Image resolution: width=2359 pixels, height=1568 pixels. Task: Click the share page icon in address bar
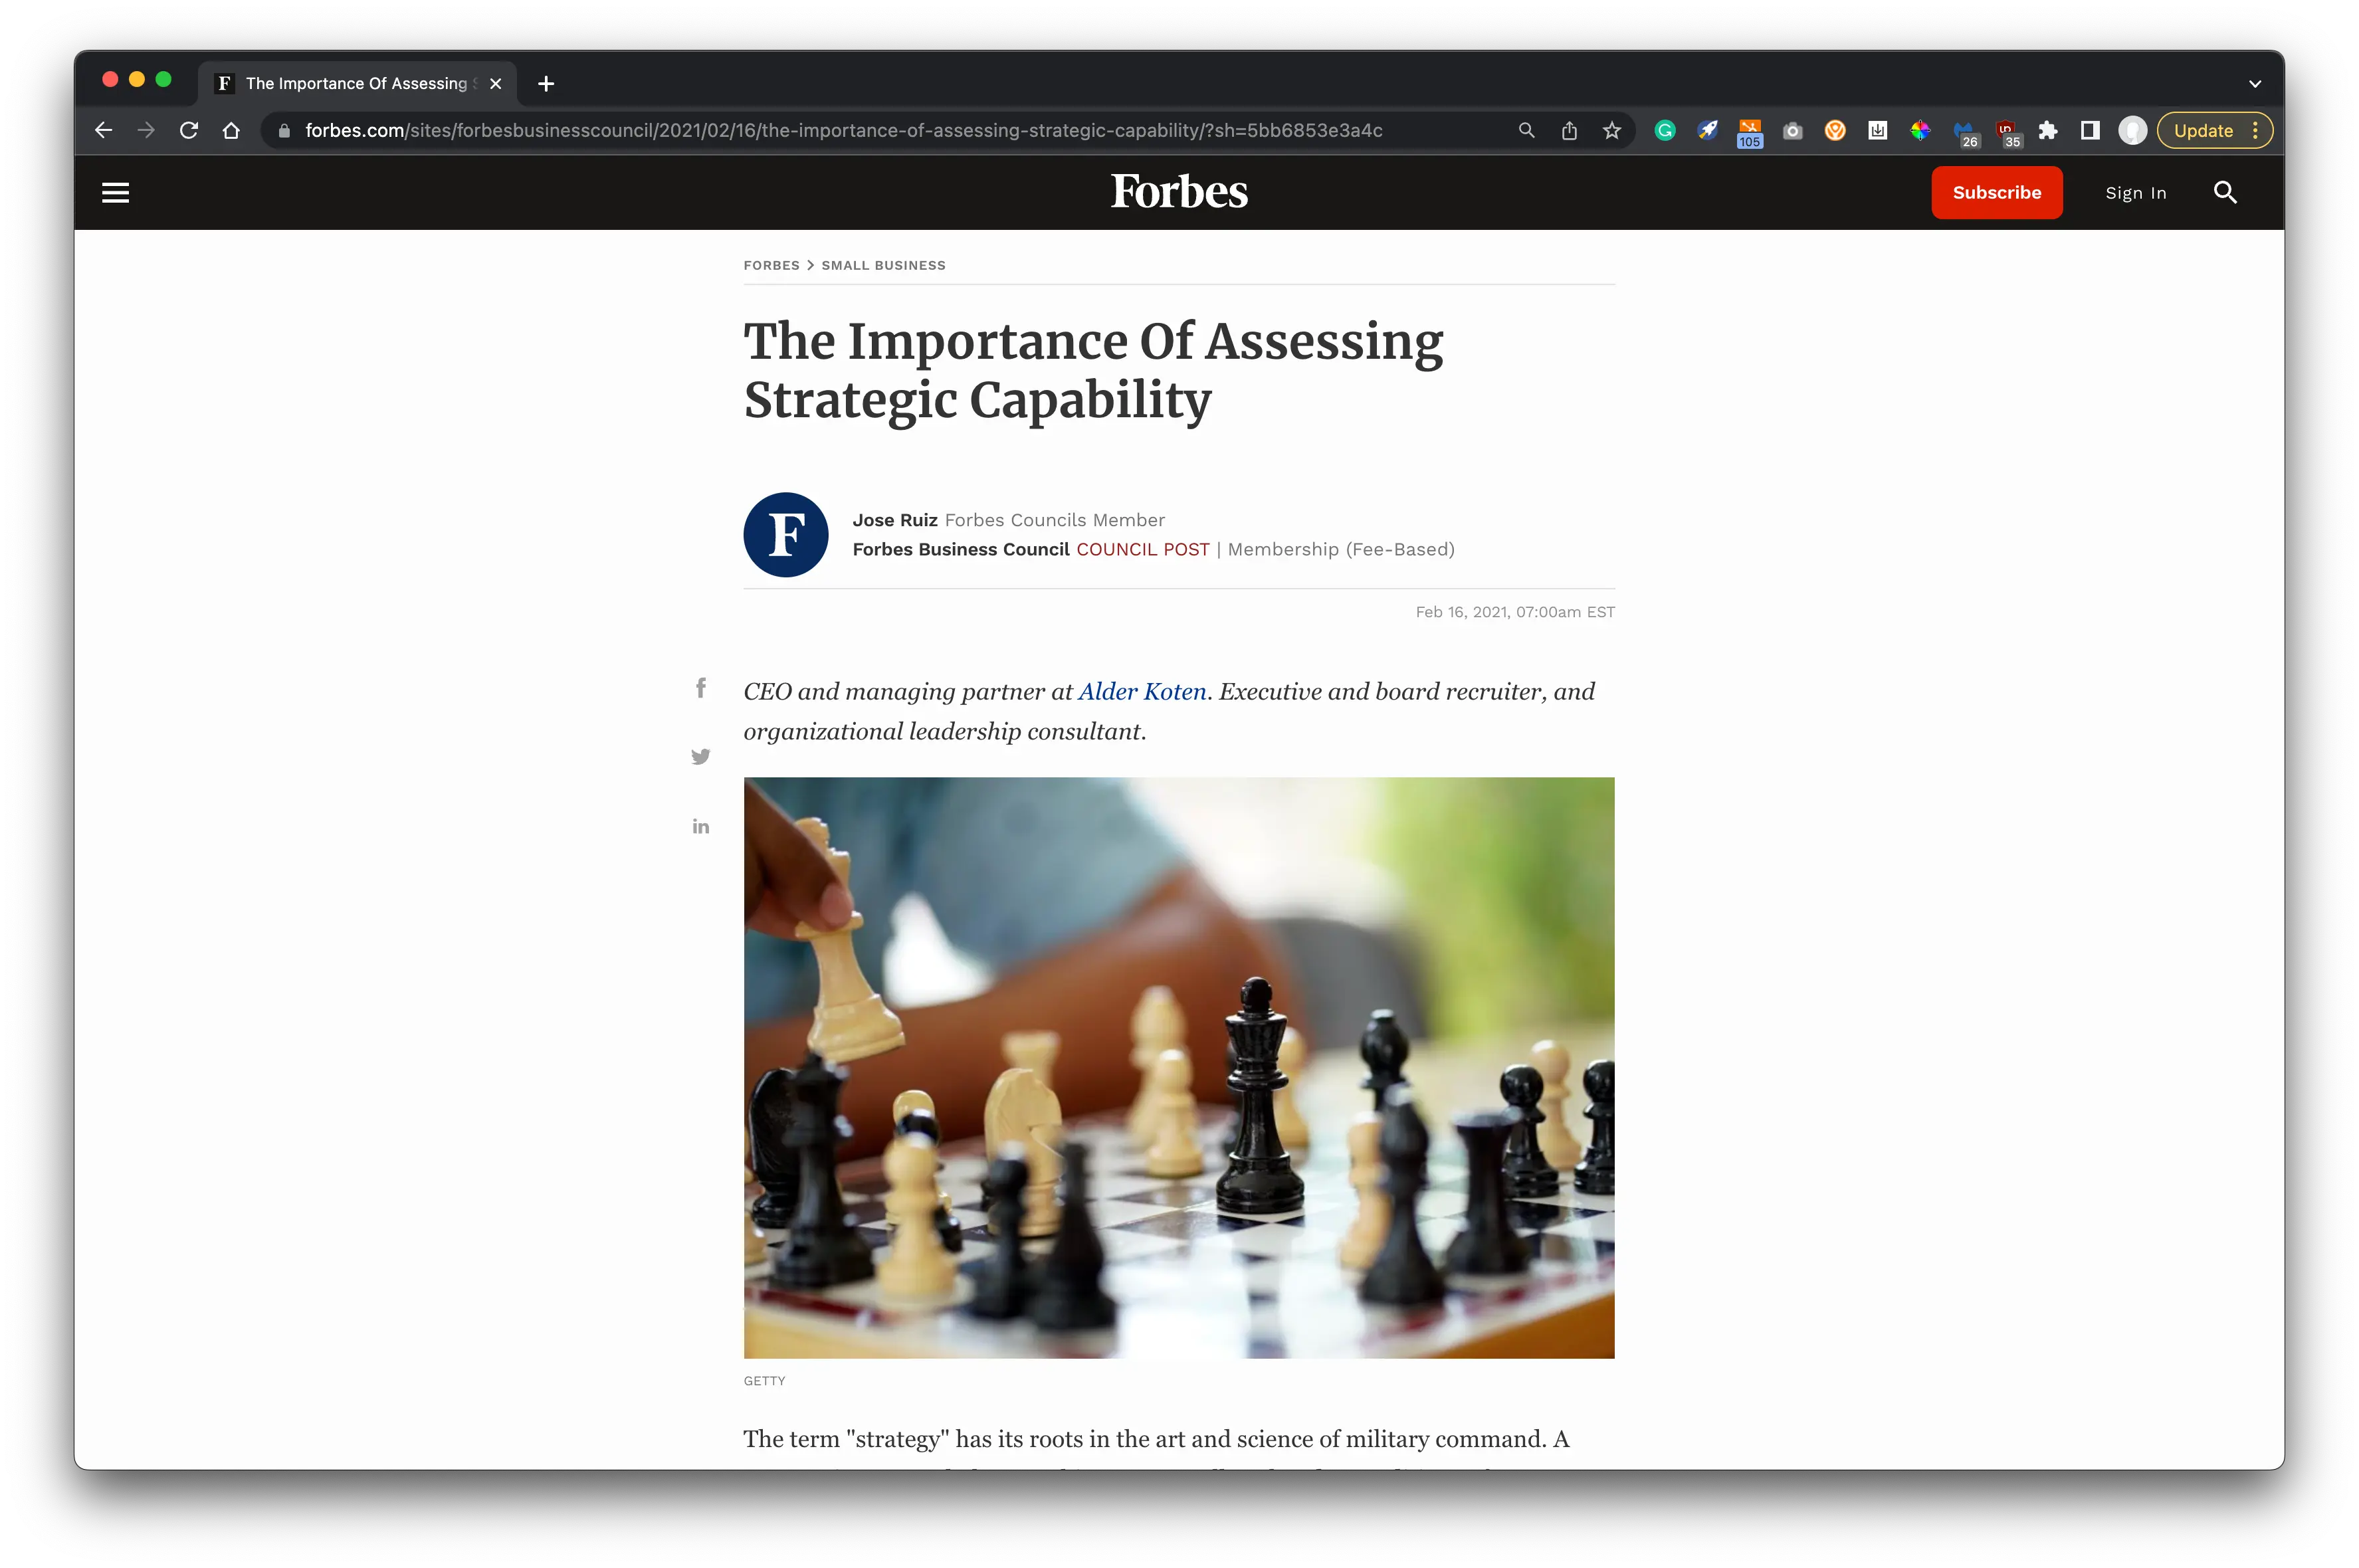[x=1569, y=131]
